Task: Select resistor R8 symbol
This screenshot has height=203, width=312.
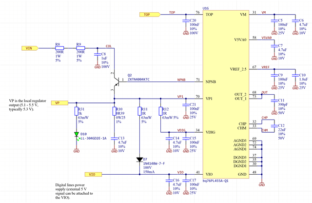Action: point(59,48)
